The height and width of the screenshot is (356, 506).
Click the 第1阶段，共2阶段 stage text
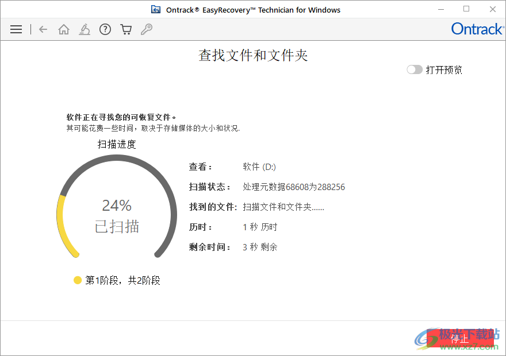(x=122, y=280)
